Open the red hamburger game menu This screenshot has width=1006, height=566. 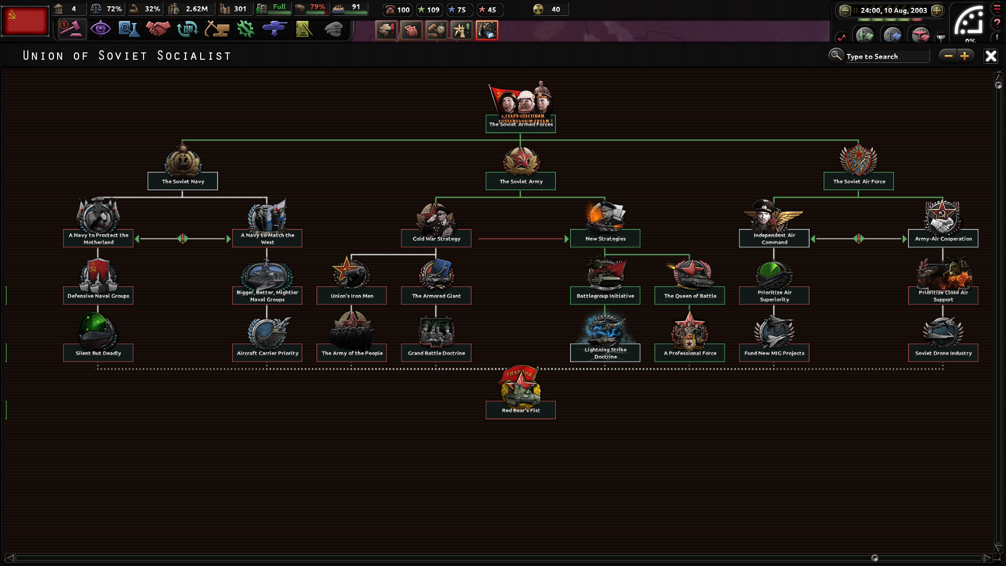pos(997,8)
